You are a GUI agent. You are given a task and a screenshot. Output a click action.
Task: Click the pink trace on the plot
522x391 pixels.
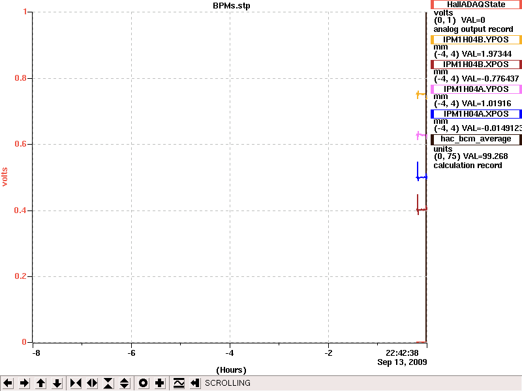422,135
